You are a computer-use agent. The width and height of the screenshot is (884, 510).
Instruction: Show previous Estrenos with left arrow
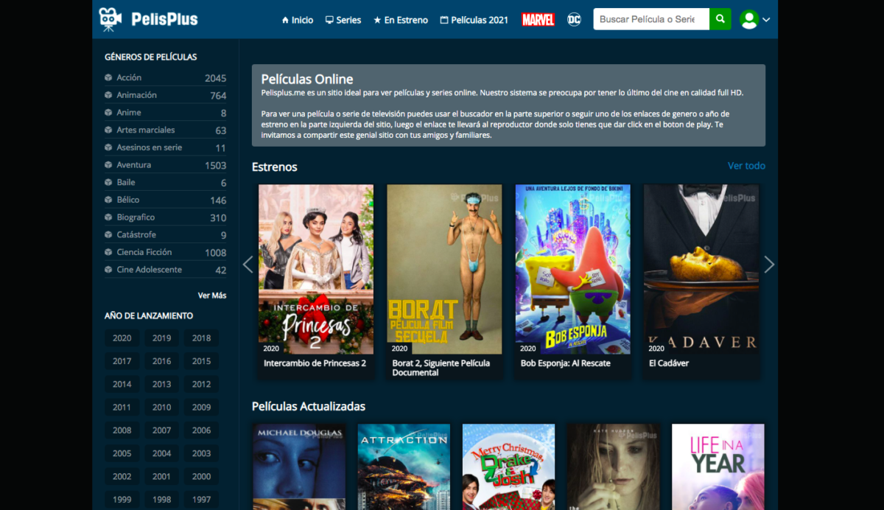pos(248,265)
